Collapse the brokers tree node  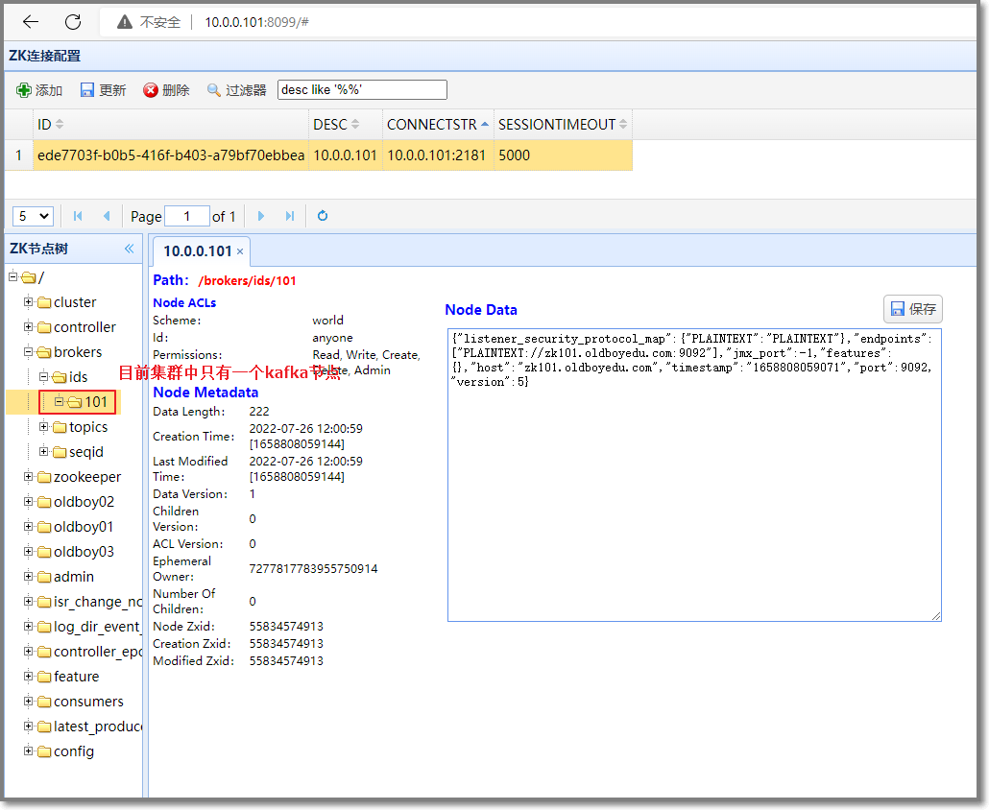[29, 352]
